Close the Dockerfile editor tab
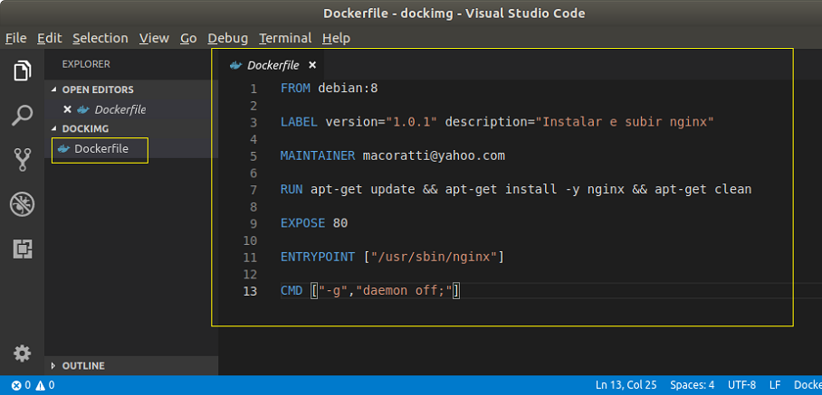The width and height of the screenshot is (822, 395). pos(312,65)
